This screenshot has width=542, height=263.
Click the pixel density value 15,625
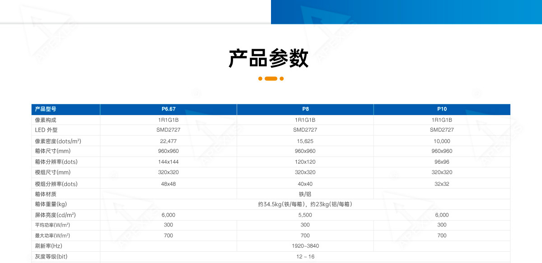pyautogui.click(x=305, y=141)
